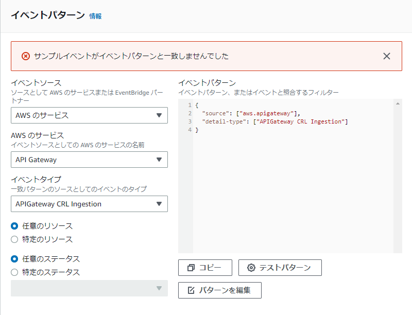This screenshot has height=315, width=412.
Task: Dismiss the error alert with the X icon
Action: [x=387, y=56]
